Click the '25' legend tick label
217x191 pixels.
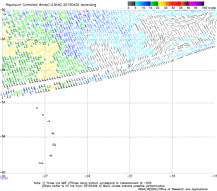click(x=166, y=8)
